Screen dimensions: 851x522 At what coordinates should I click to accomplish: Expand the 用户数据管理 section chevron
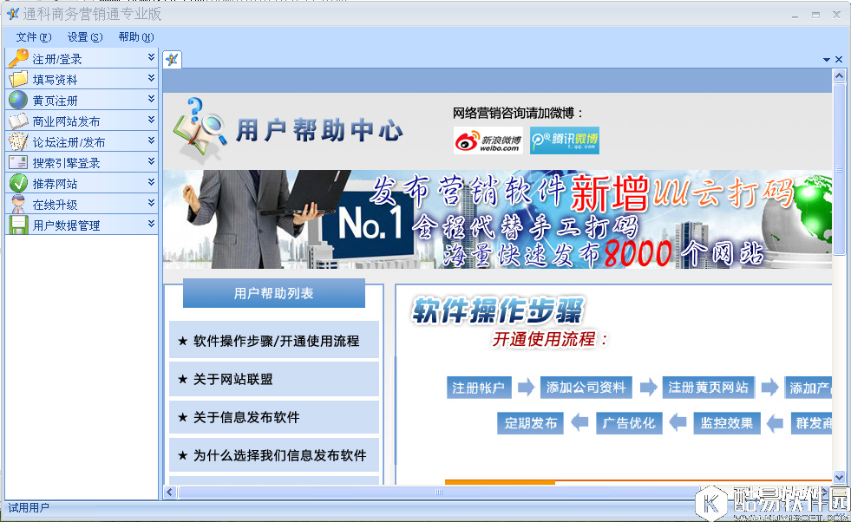pos(149,225)
